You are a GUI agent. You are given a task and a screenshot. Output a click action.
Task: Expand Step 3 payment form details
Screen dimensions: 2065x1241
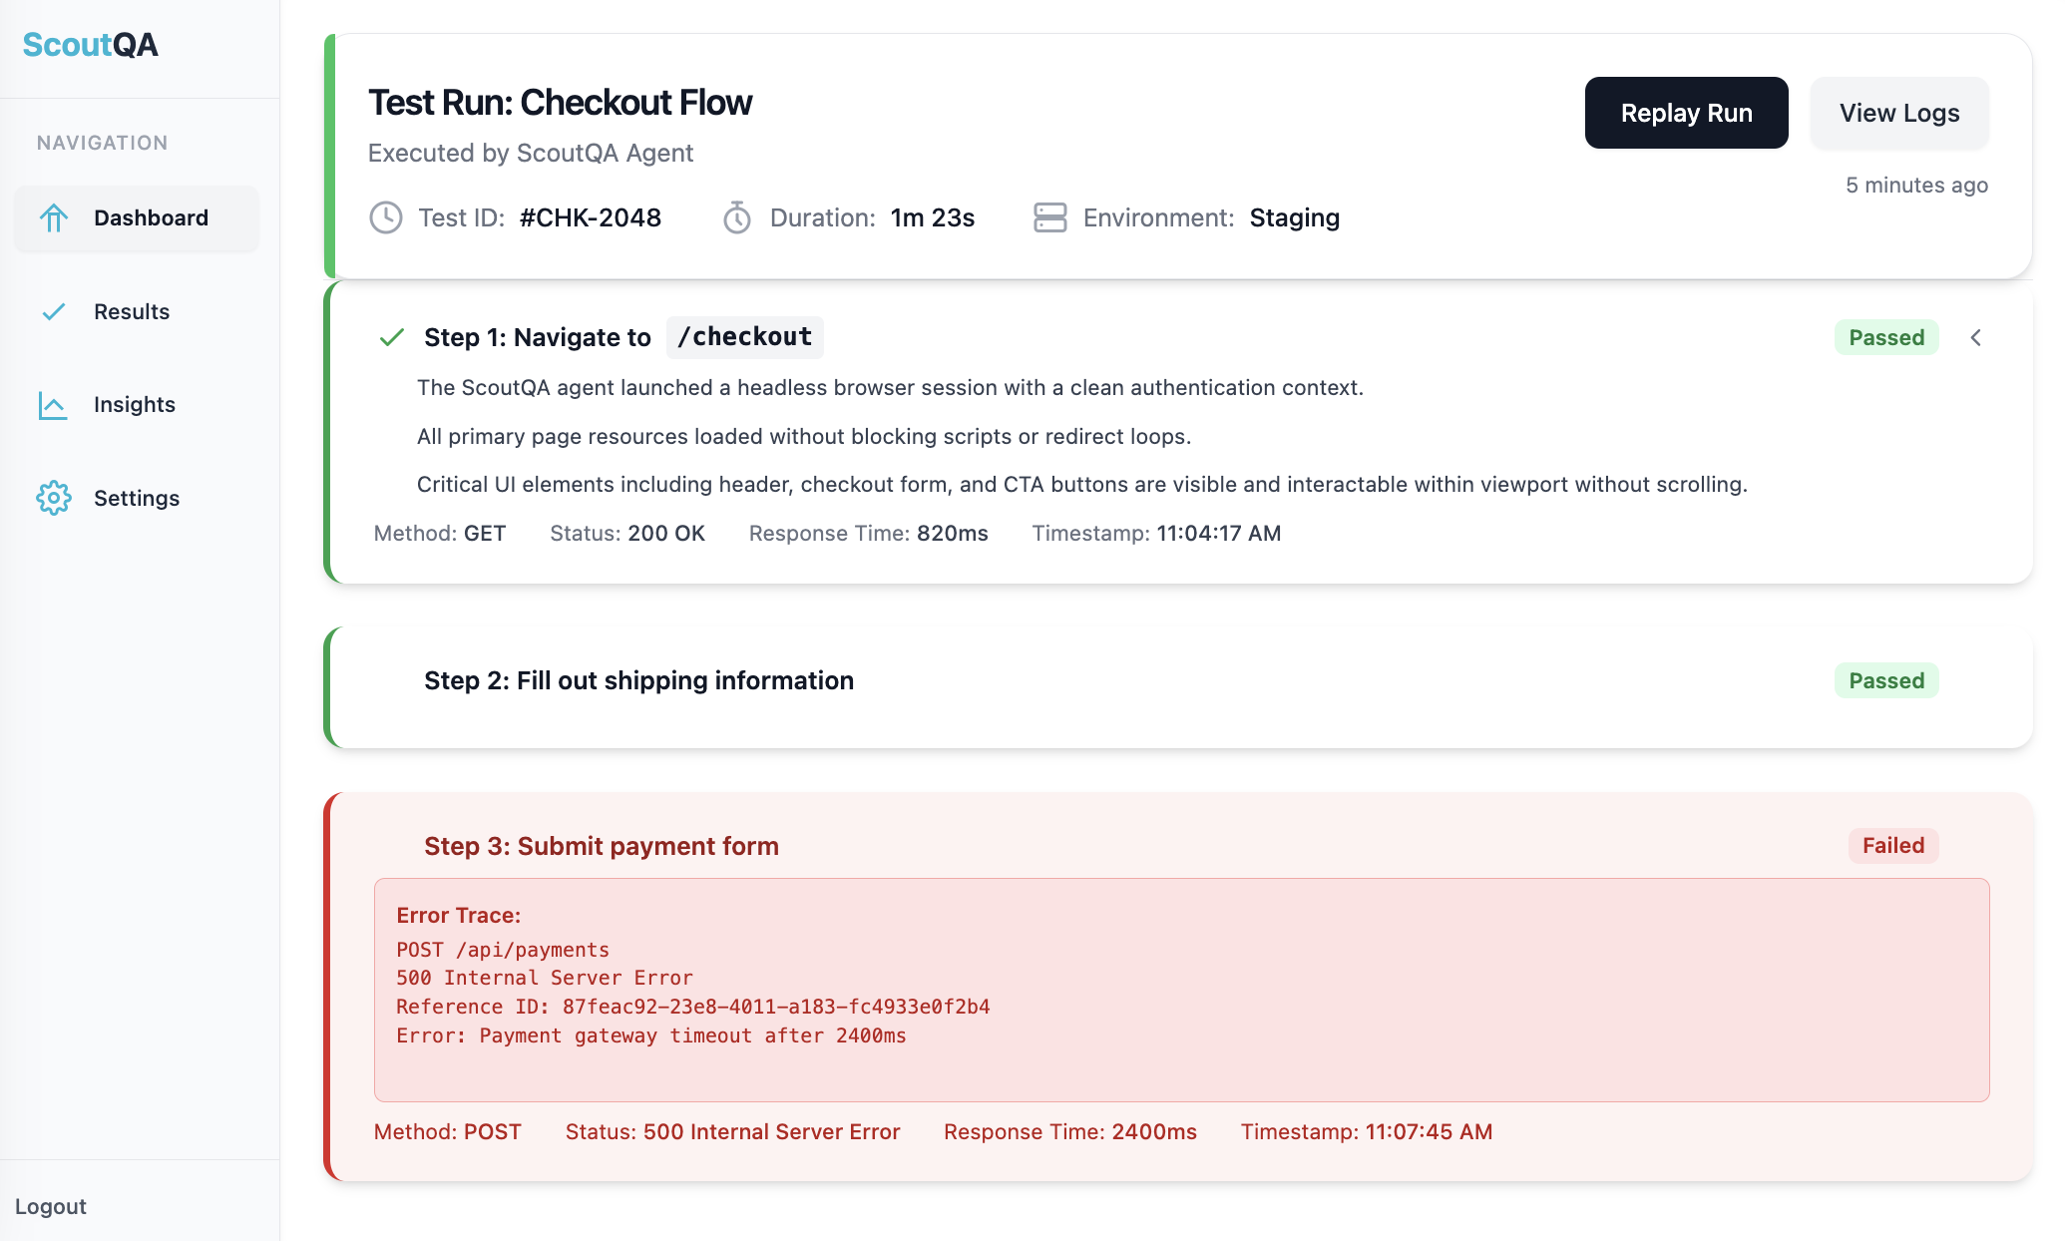601,846
